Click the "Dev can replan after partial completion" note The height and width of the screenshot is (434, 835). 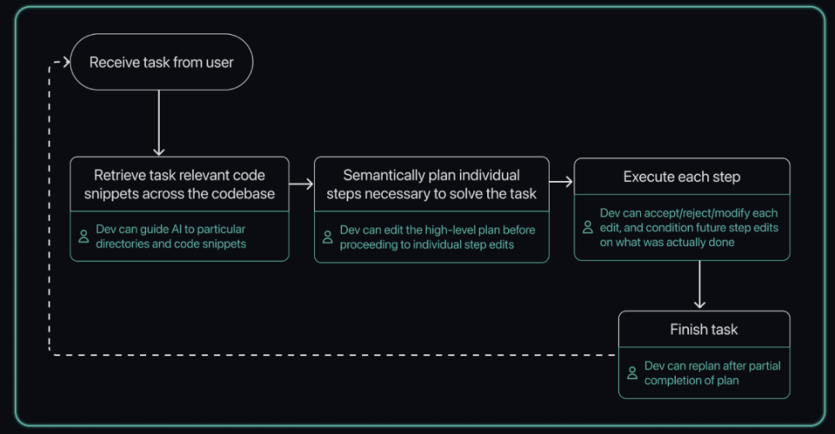(x=711, y=373)
